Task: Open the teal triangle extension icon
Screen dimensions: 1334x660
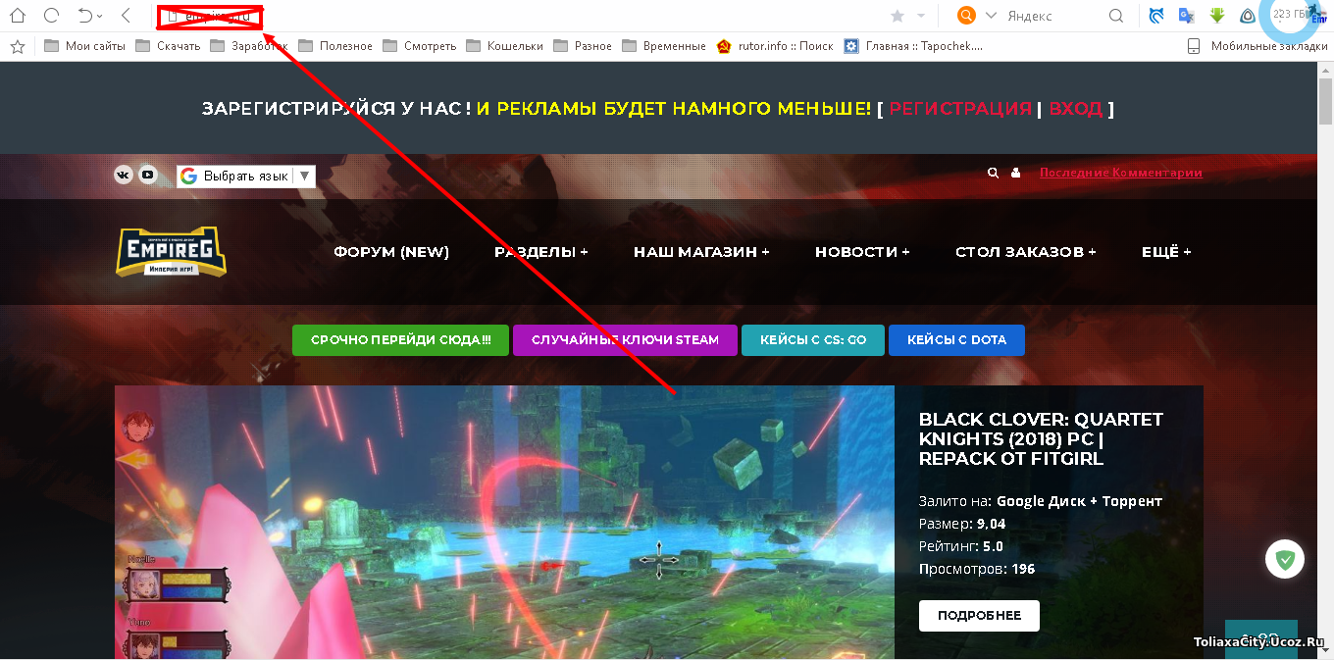Action: [x=1248, y=16]
